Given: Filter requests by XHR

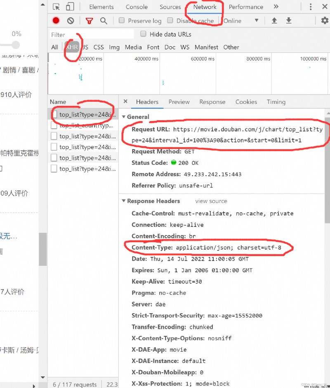Looking at the screenshot, I should click(x=72, y=47).
